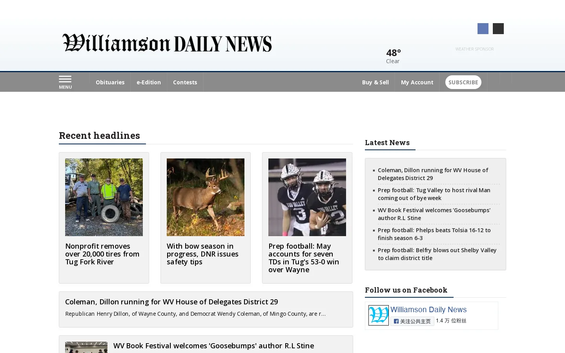The height and width of the screenshot is (353, 565).
Task: Click the Facebook follow page button
Action: click(412, 321)
